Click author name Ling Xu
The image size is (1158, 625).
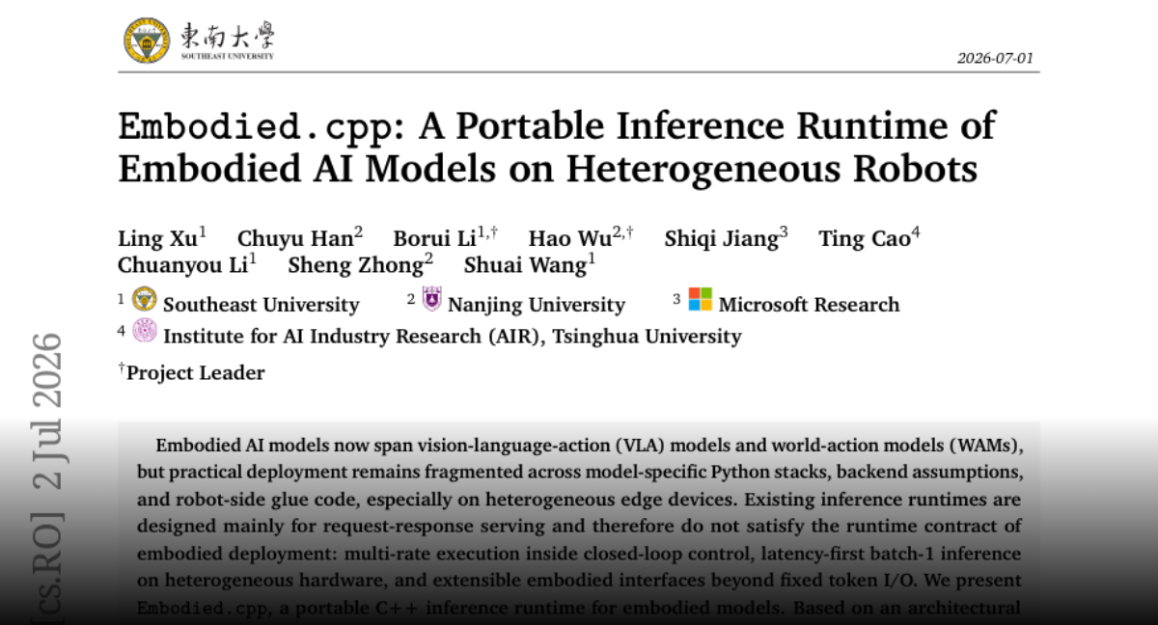click(x=158, y=239)
